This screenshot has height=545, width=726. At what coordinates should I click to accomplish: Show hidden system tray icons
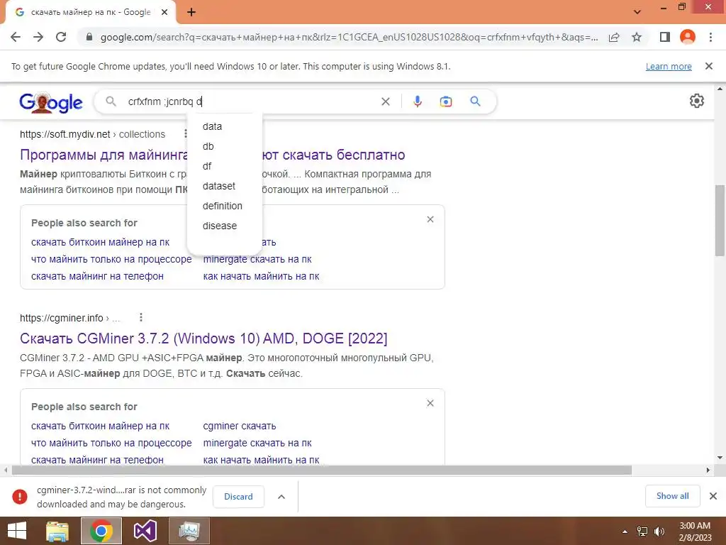pos(625,532)
